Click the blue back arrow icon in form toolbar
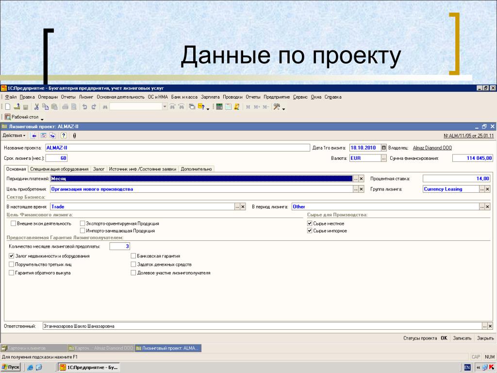The height and width of the screenshot is (373, 497). coord(33,136)
